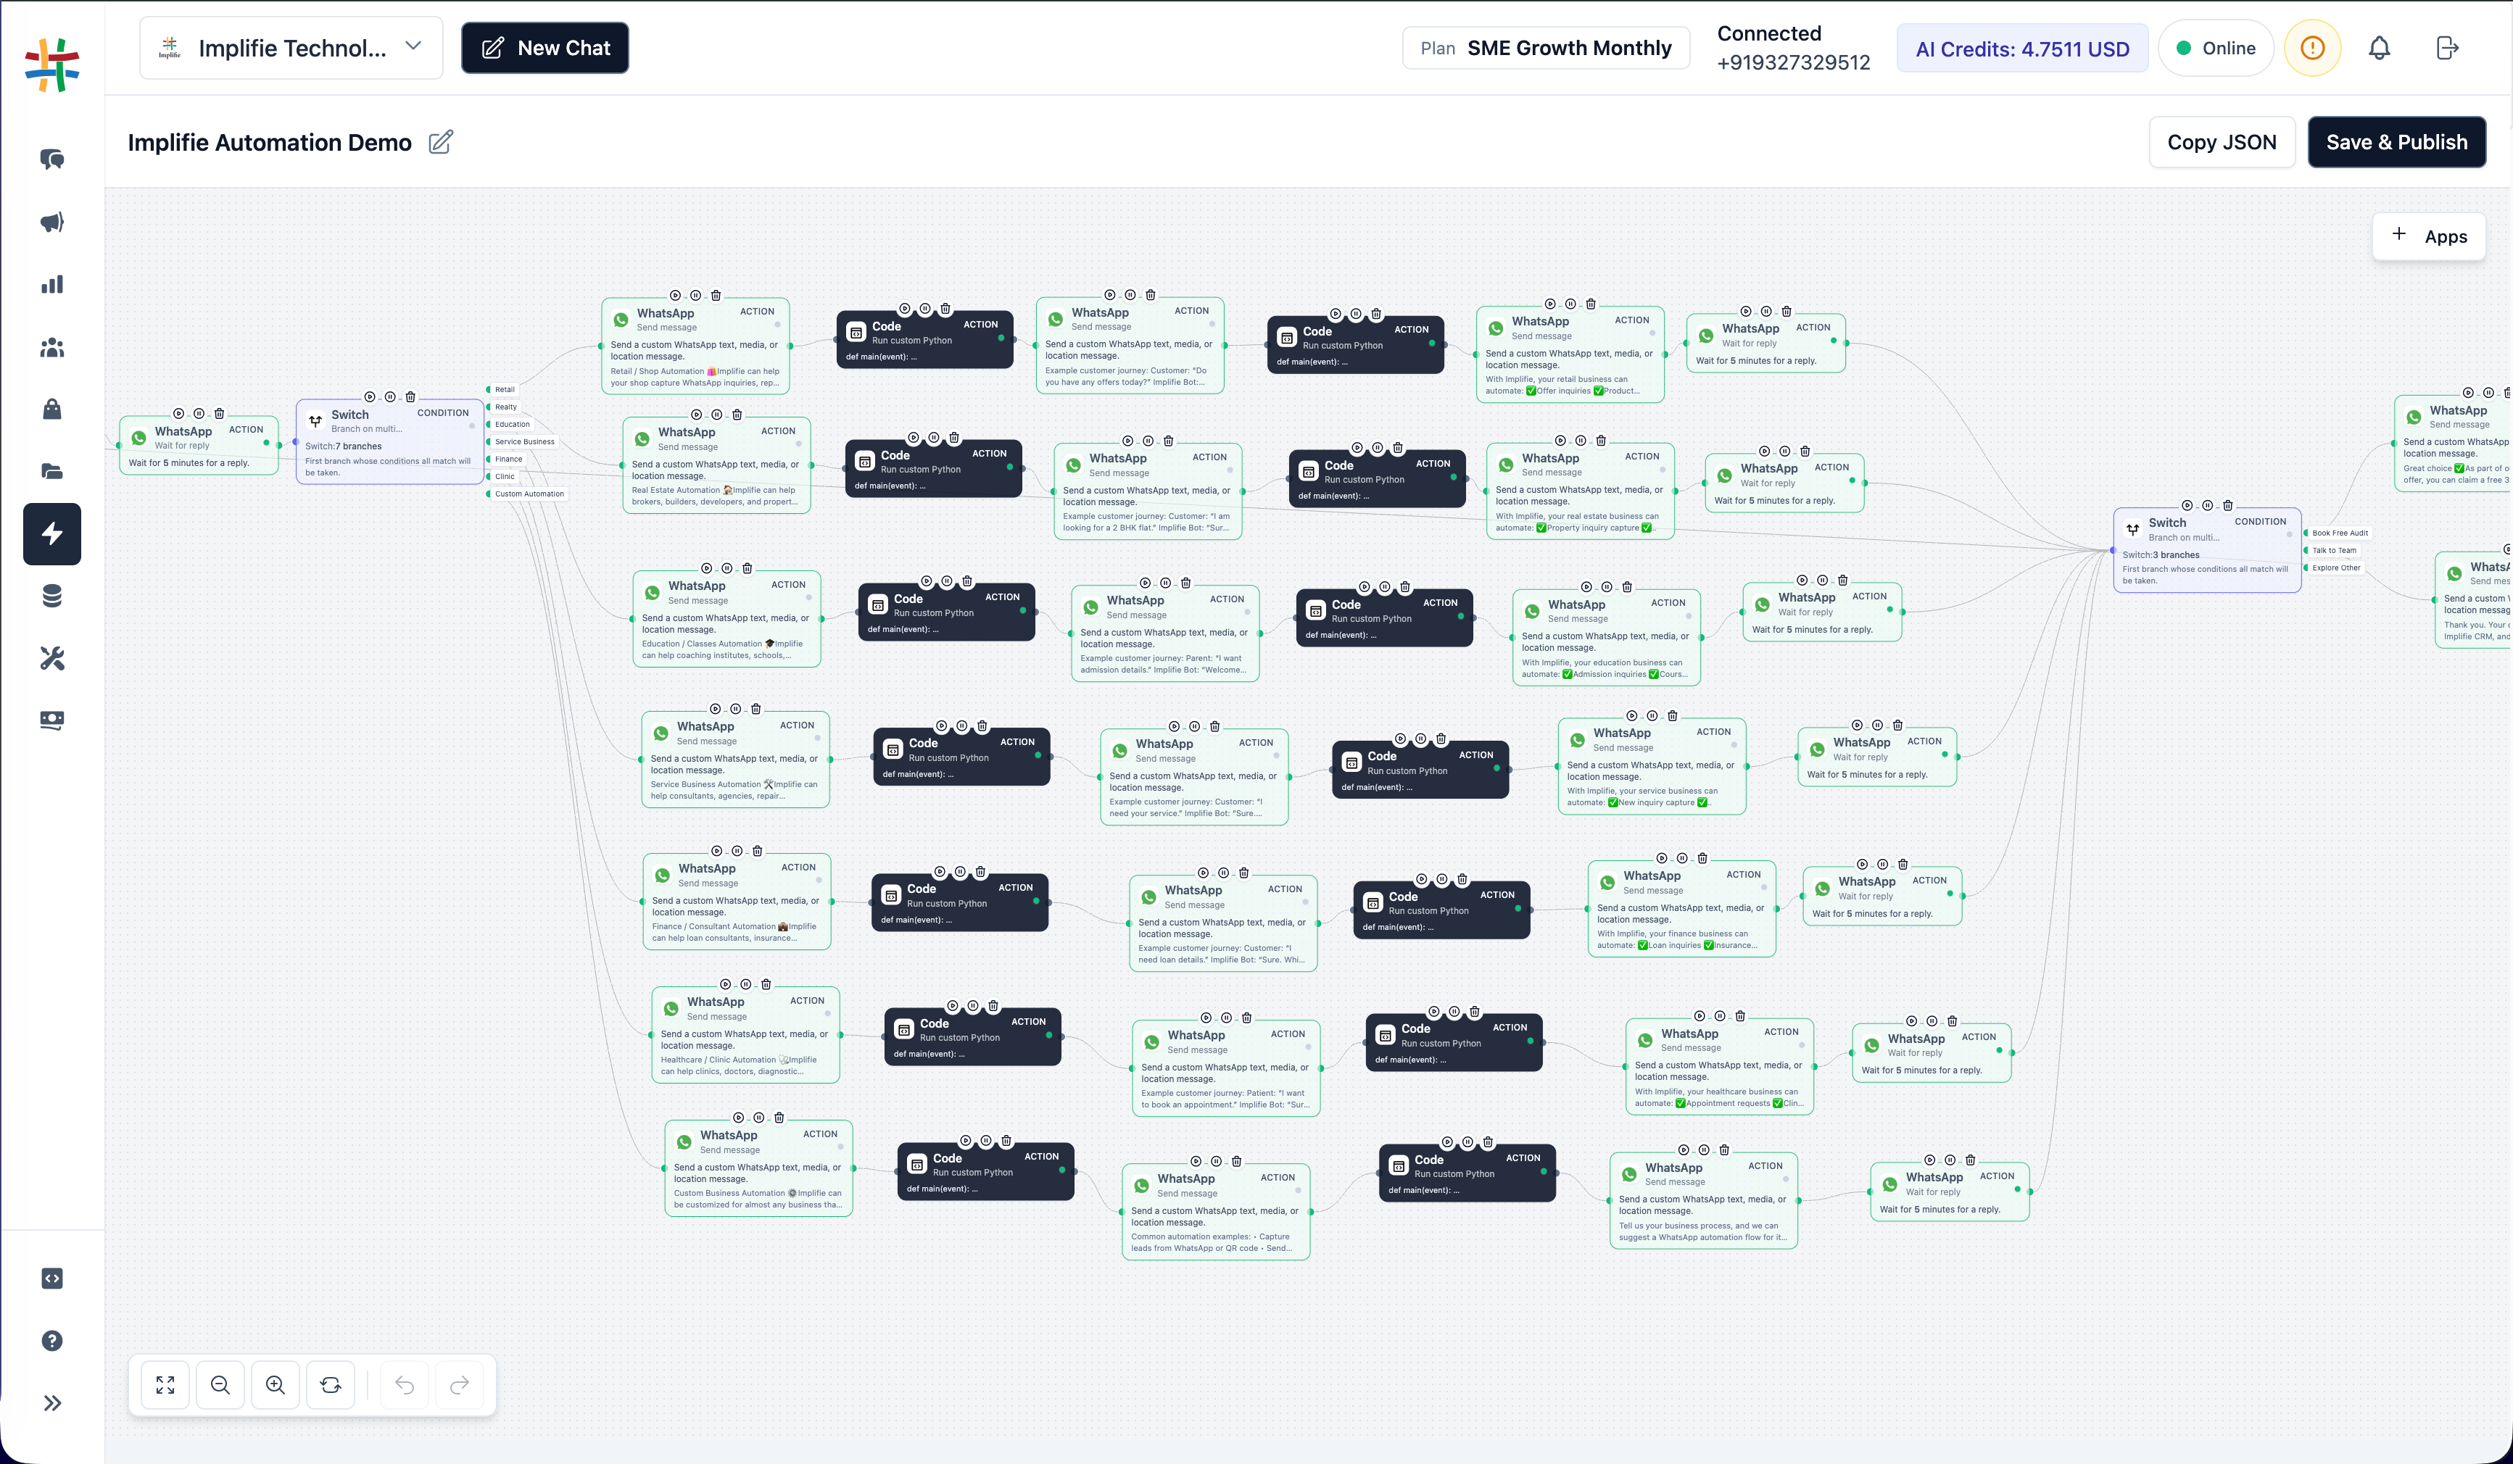This screenshot has height=1464, width=2513.
Task: Zoom in the canvas
Action: (276, 1384)
